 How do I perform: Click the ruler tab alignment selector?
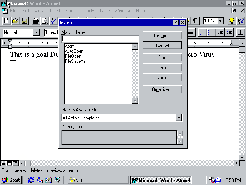pos(5,43)
